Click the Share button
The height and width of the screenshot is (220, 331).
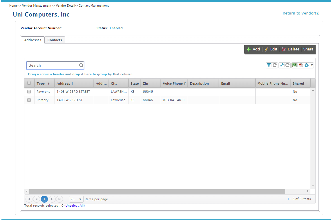pos(308,49)
